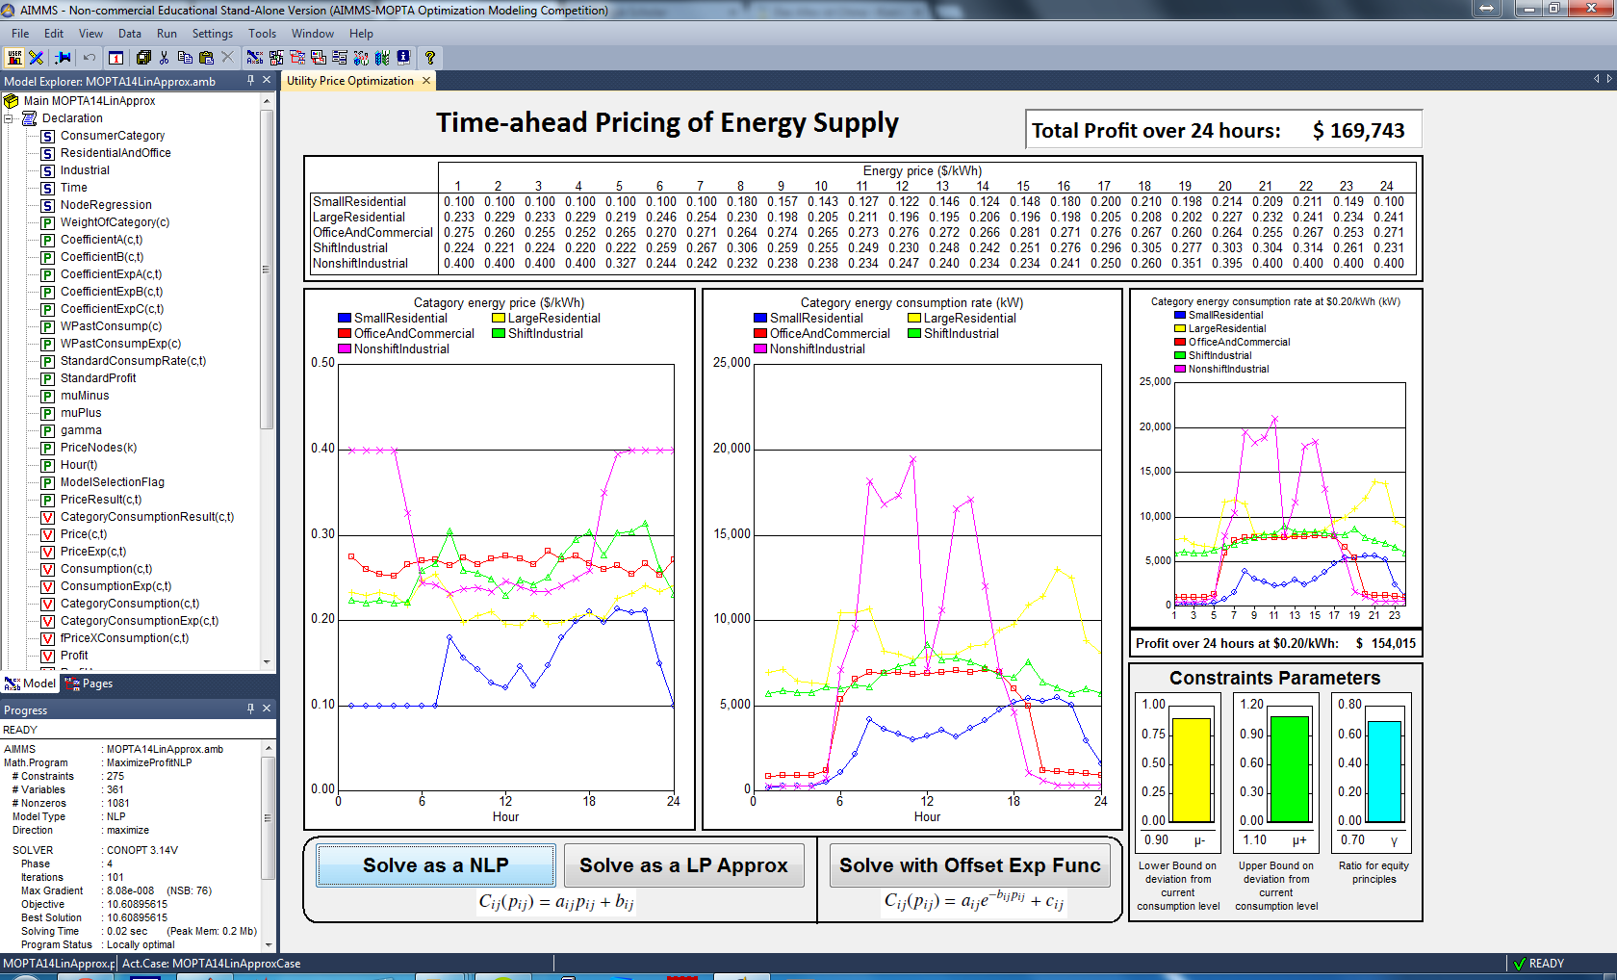Pin the Progress panel
The image size is (1617, 980).
click(250, 709)
